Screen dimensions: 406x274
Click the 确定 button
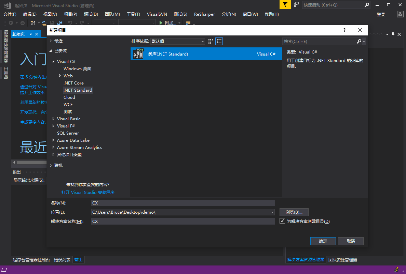(x=323, y=241)
